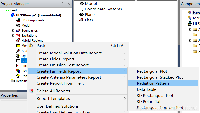
Task: Click the HFSSDesign1 design icon
Action: [x=13, y=15]
